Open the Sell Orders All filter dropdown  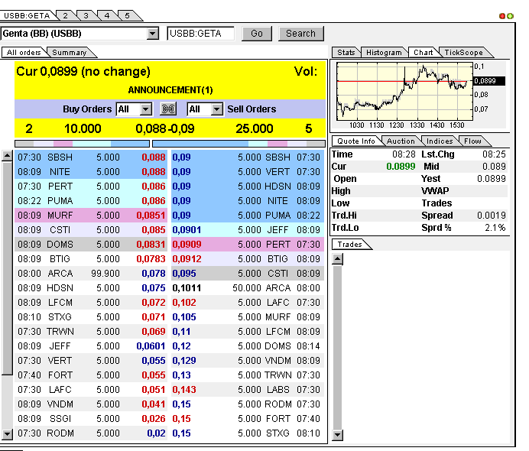(217, 109)
